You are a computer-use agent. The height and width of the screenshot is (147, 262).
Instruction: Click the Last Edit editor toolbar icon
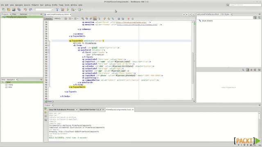coord(65,19)
